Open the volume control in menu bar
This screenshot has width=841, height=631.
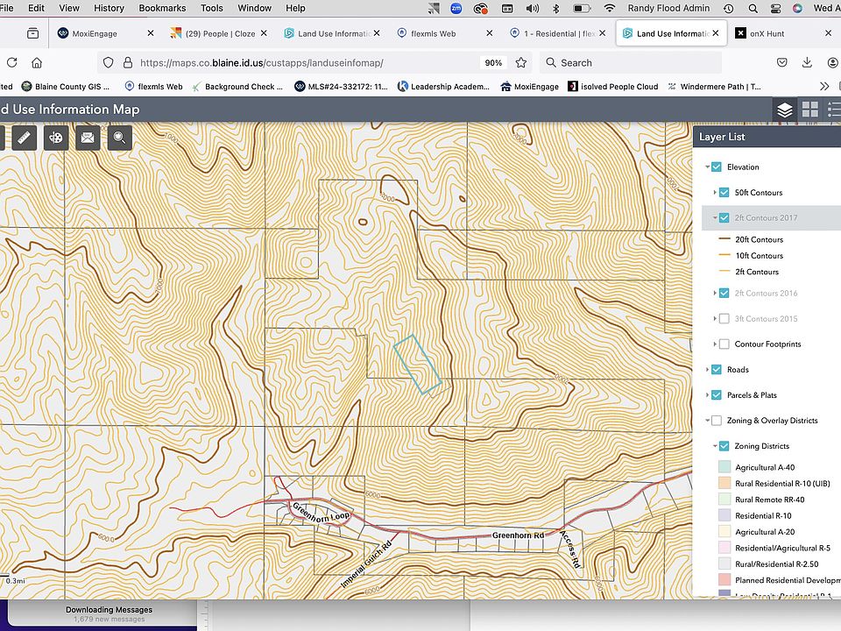(x=532, y=8)
